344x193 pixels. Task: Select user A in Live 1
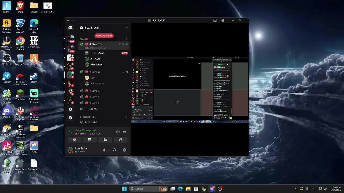tap(106, 59)
